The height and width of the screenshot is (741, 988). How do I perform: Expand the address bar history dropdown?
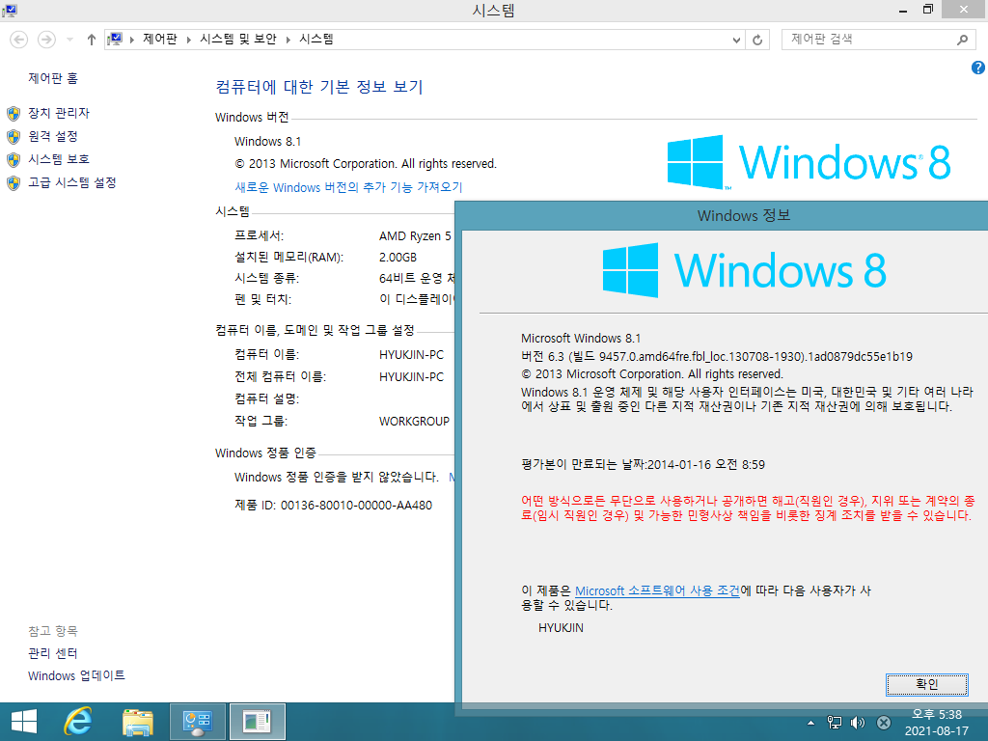[x=736, y=40]
